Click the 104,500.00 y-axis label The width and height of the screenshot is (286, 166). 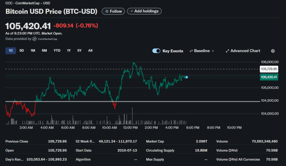pyautogui.click(x=270, y=101)
